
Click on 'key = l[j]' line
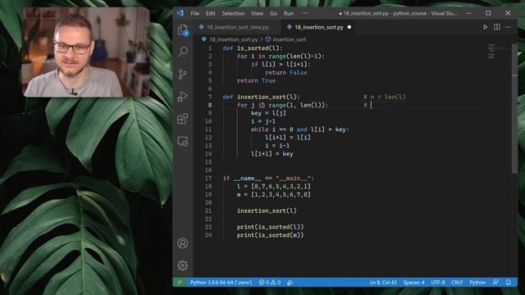268,113
